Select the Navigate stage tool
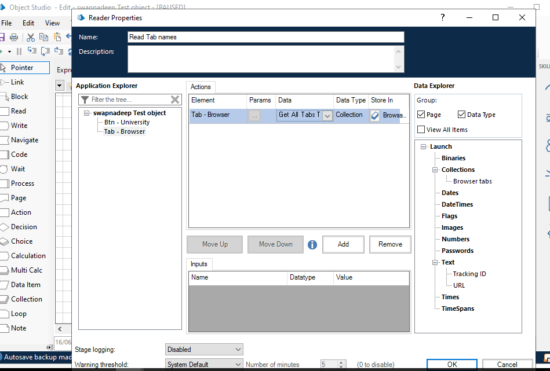 point(24,140)
